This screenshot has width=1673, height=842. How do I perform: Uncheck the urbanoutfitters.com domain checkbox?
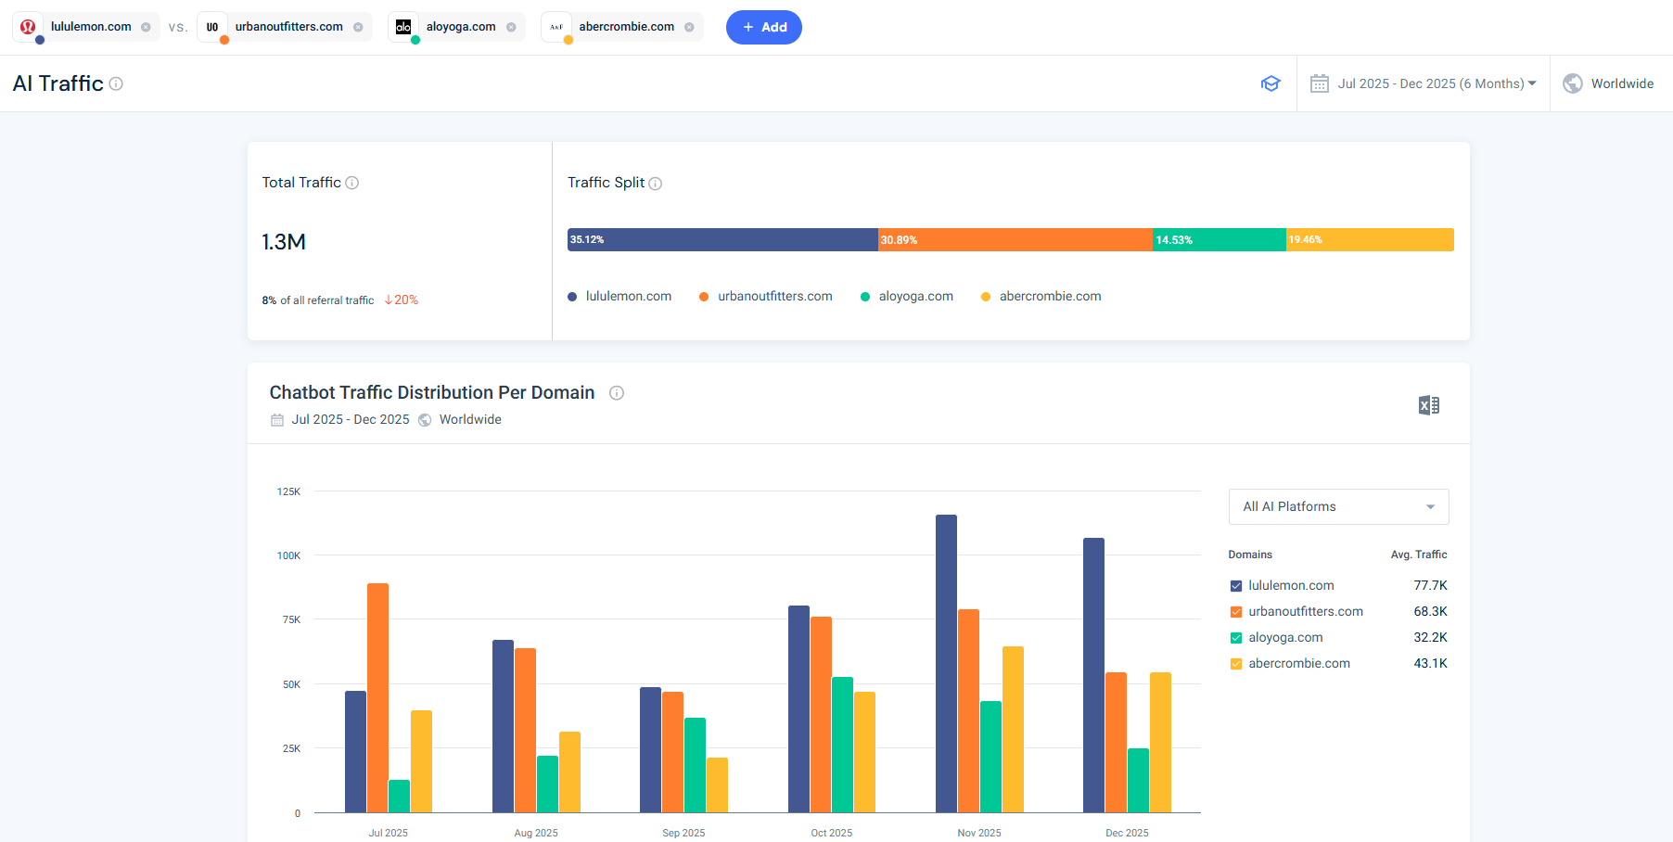(1236, 612)
